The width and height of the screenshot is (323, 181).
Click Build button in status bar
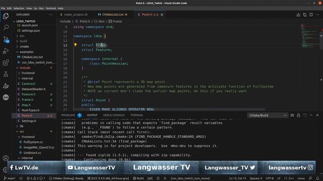pyautogui.click(x=138, y=178)
